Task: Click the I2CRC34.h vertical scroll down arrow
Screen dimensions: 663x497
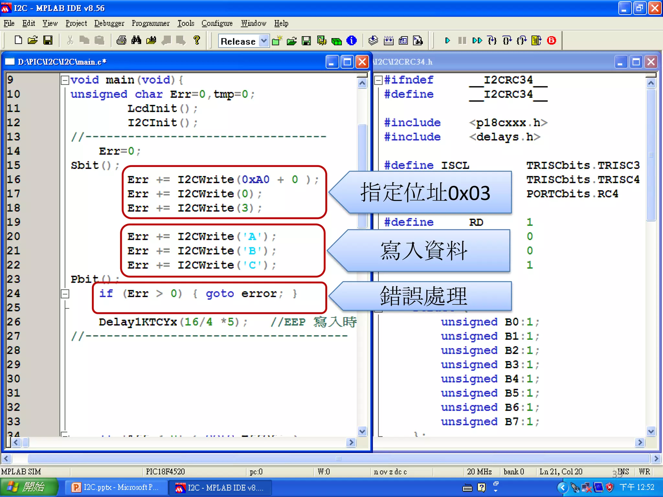Action: 651,431
